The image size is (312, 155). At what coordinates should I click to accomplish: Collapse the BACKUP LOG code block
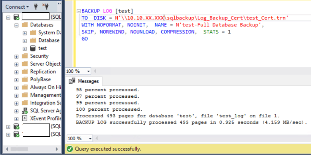click(x=79, y=11)
